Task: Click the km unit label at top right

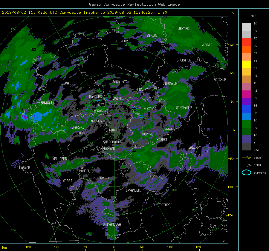Action: point(234,13)
